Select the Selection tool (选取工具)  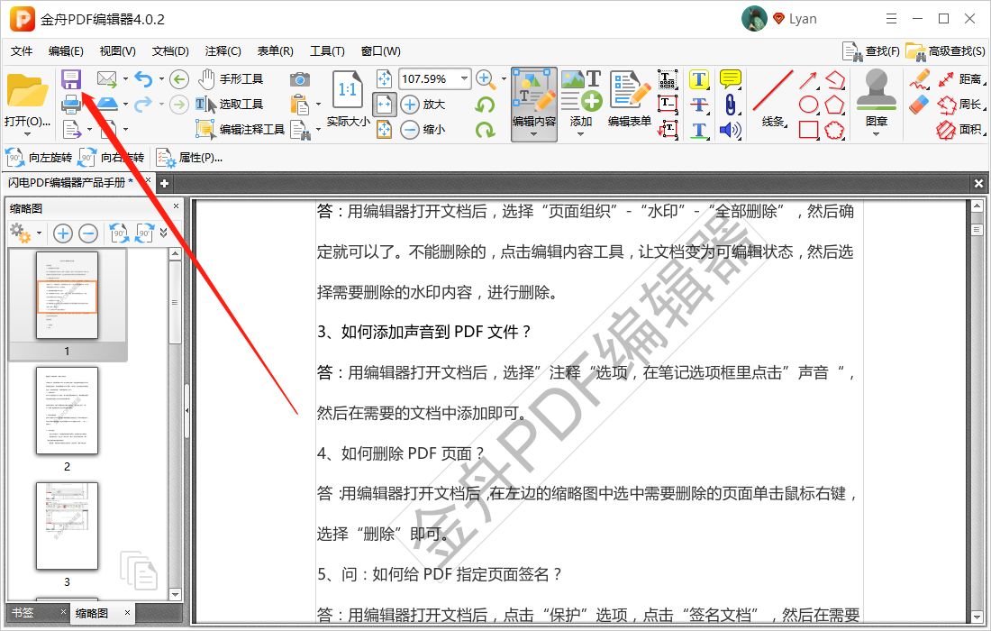point(229,105)
